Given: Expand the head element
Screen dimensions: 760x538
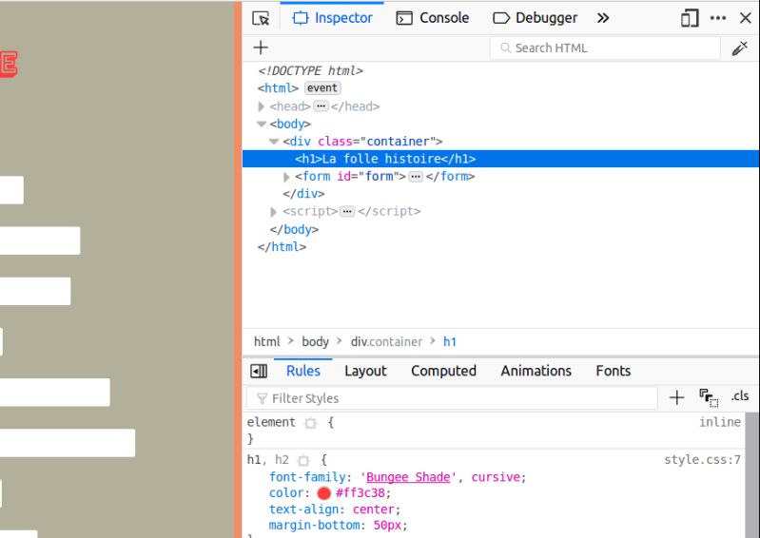Looking at the screenshot, I should tap(262, 106).
